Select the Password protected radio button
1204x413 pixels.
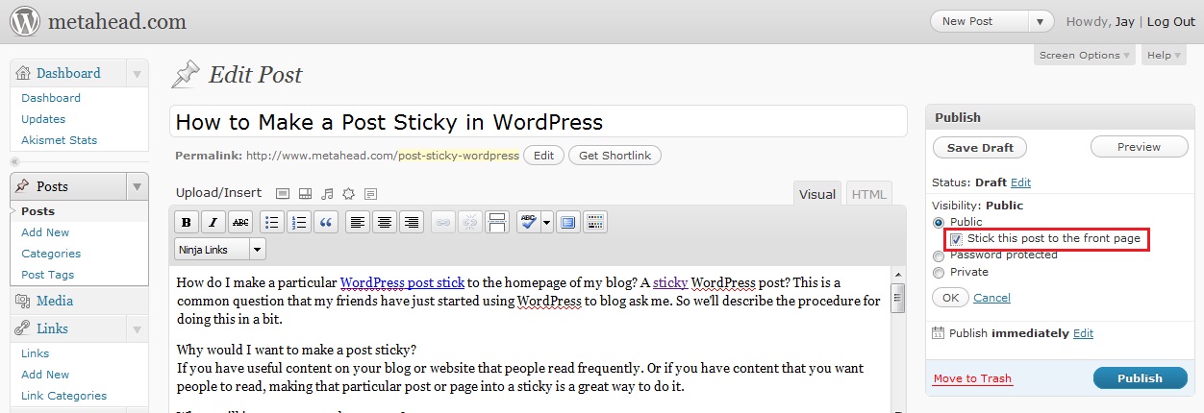coord(939,255)
